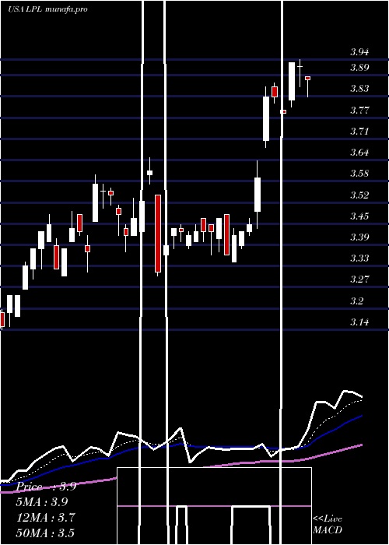Click the '50MA : 3.5' readout
Screen dimensions: 389x545
45,533
